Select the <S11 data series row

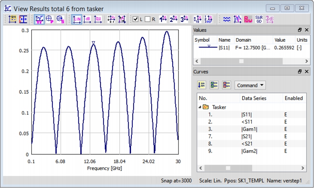[251, 122]
